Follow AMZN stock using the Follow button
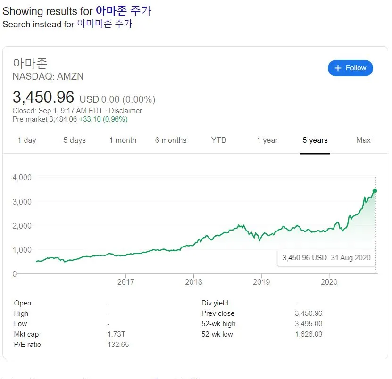 point(350,68)
